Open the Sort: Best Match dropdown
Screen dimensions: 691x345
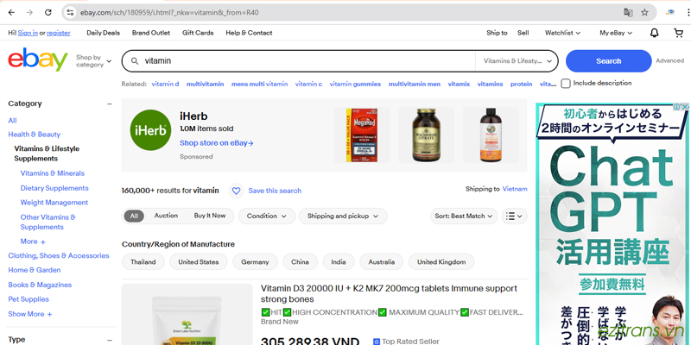coord(464,216)
